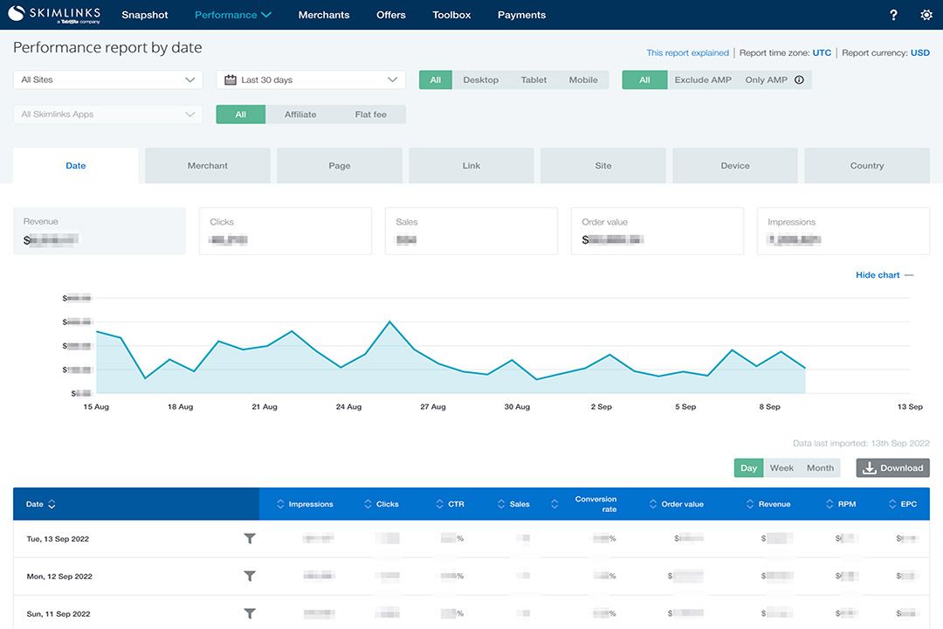Switch to Exclude AMP option
Image resolution: width=943 pixels, height=629 pixels.
pyautogui.click(x=702, y=79)
